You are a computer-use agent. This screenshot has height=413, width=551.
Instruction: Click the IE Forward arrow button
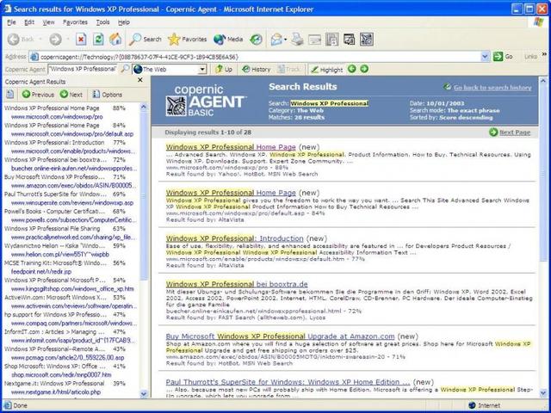[55, 39]
